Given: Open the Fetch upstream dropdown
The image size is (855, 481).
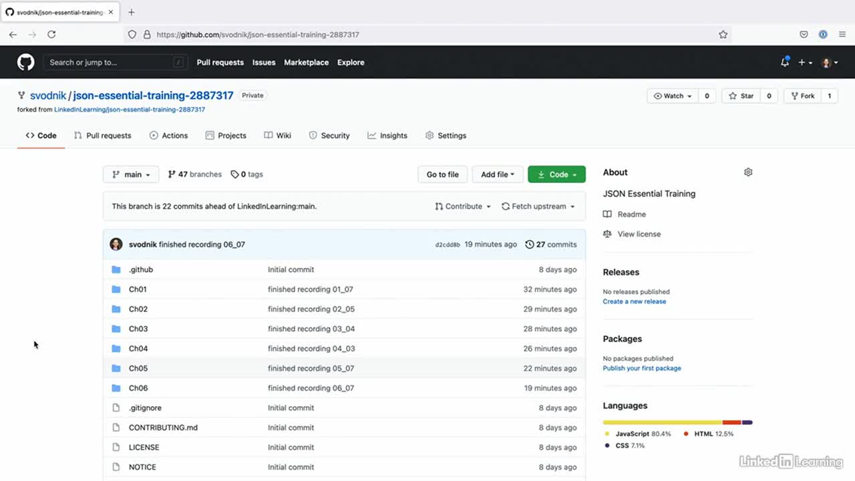Looking at the screenshot, I should pyautogui.click(x=538, y=206).
